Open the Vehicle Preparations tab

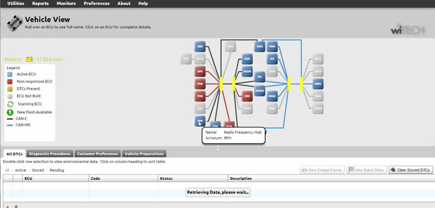144,154
